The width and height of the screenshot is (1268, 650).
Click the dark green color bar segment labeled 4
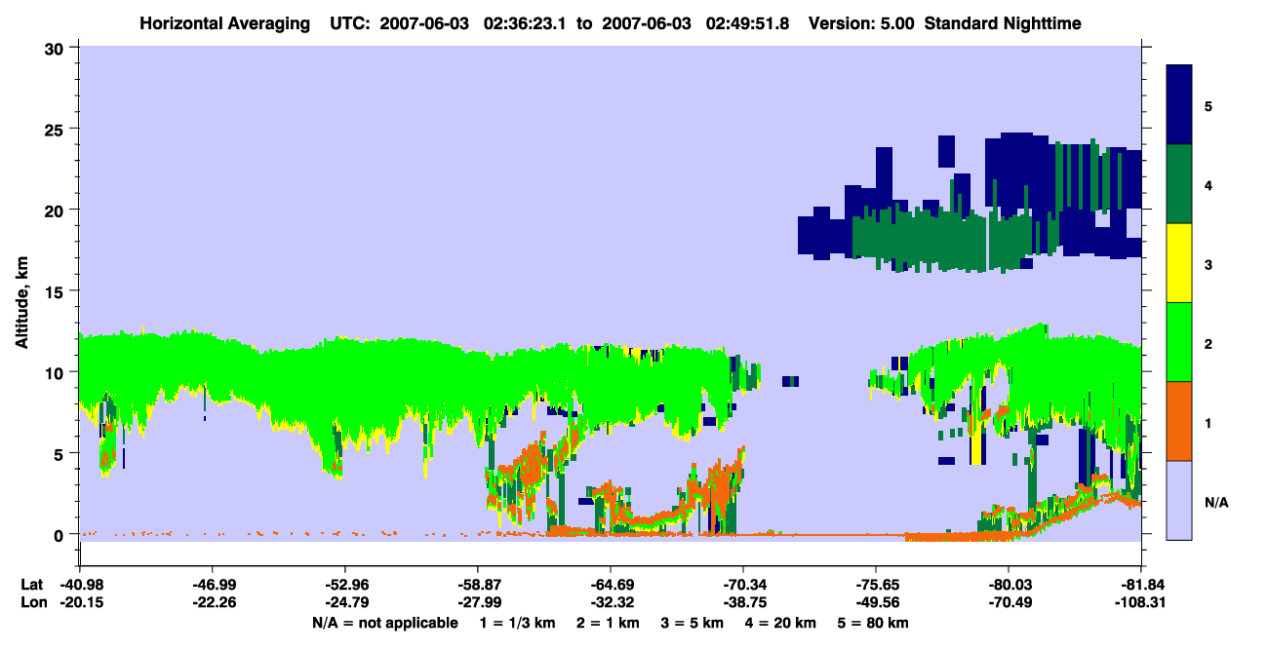(1179, 183)
